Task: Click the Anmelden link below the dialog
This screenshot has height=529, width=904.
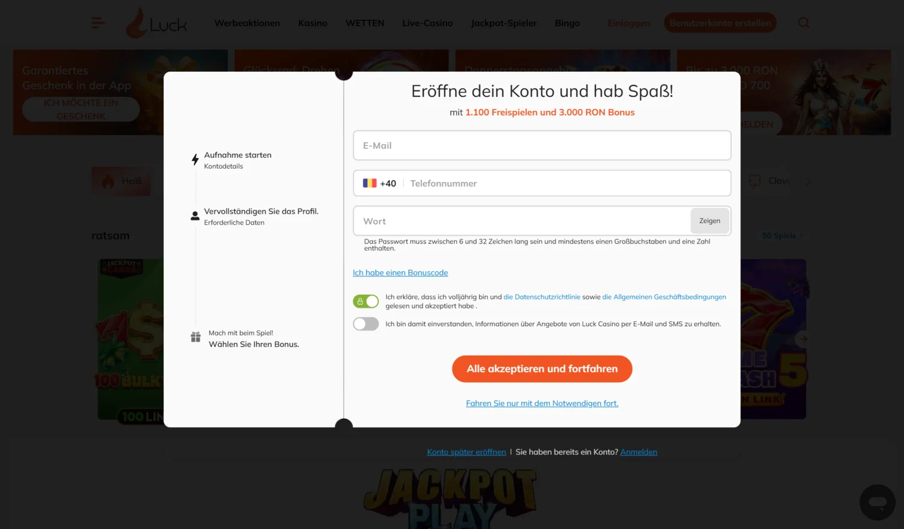Action: pos(638,452)
